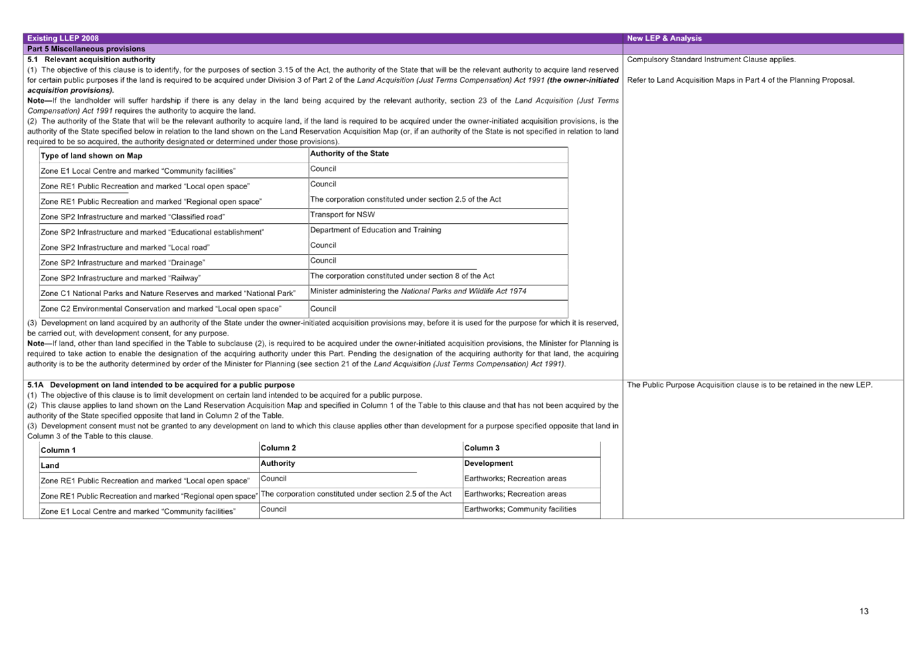Select the 'Department of Education and Training' cell

(x=375, y=230)
